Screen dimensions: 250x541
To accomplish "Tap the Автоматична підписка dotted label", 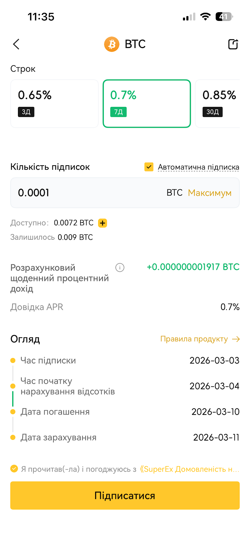I will [199, 167].
